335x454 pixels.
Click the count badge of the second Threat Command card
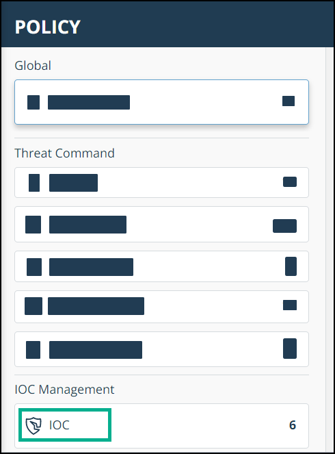pos(284,226)
